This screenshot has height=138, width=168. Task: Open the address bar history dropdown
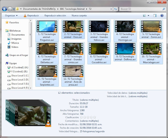point(111,9)
